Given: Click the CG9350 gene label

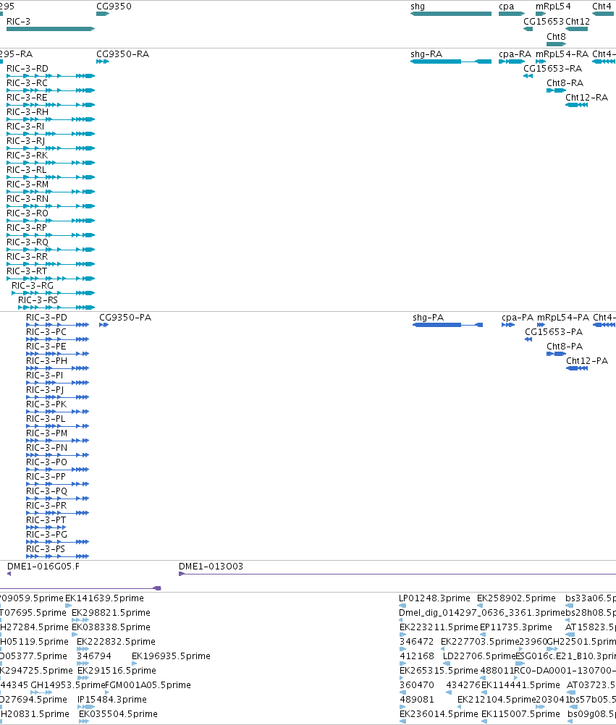Looking at the screenshot, I should (114, 7).
